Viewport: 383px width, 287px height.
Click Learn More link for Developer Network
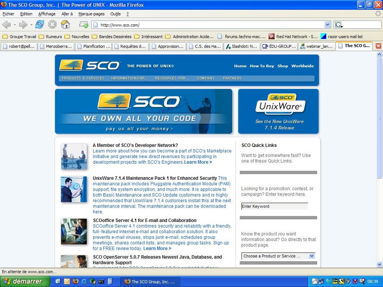coord(198,162)
